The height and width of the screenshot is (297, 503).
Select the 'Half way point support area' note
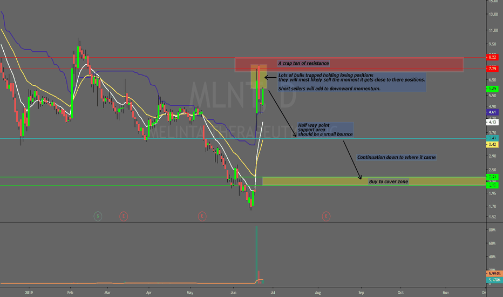(325, 130)
